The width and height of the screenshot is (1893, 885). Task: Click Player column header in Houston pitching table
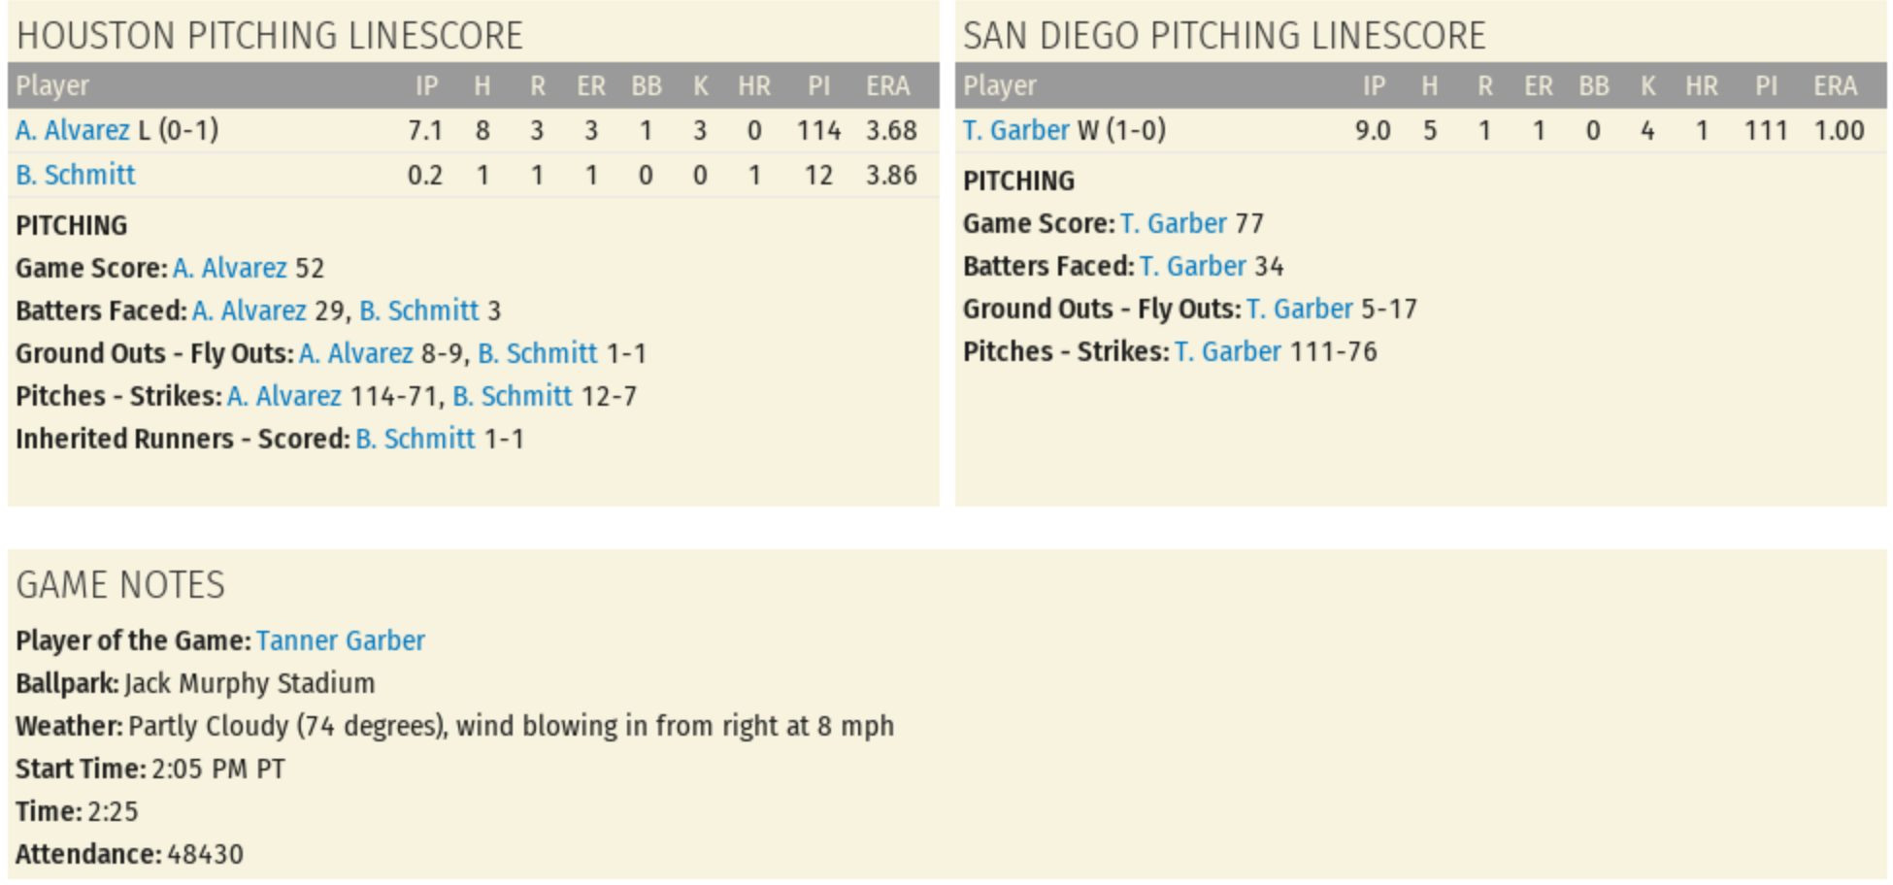[x=52, y=86]
